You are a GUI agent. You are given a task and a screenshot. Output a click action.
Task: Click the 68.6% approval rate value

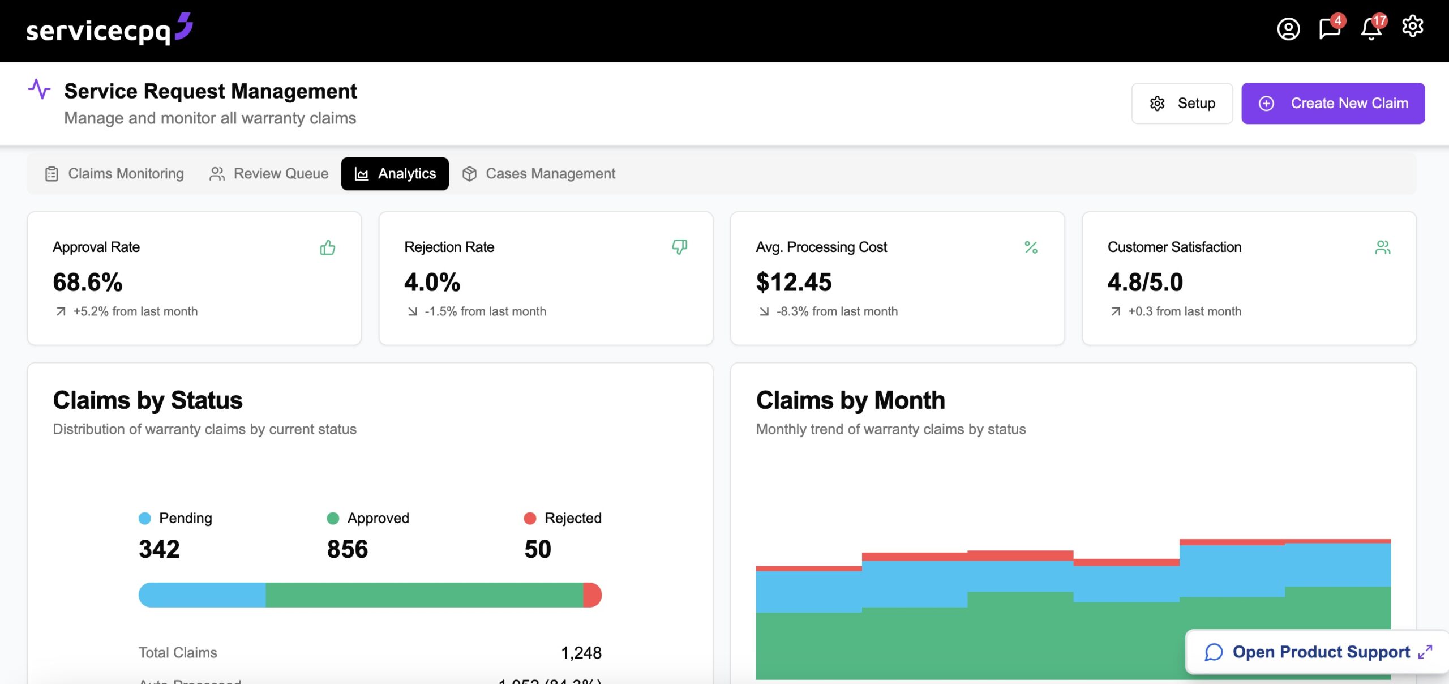pyautogui.click(x=88, y=282)
